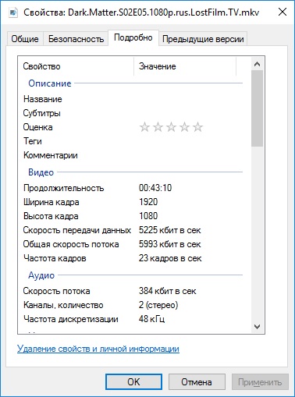The image size is (295, 397).
Task: Close the properties dialog
Action: (283, 12)
